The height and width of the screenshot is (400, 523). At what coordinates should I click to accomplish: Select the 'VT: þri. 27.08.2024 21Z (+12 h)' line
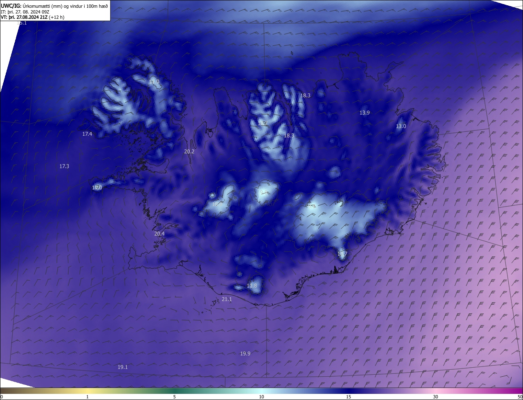[33, 17]
